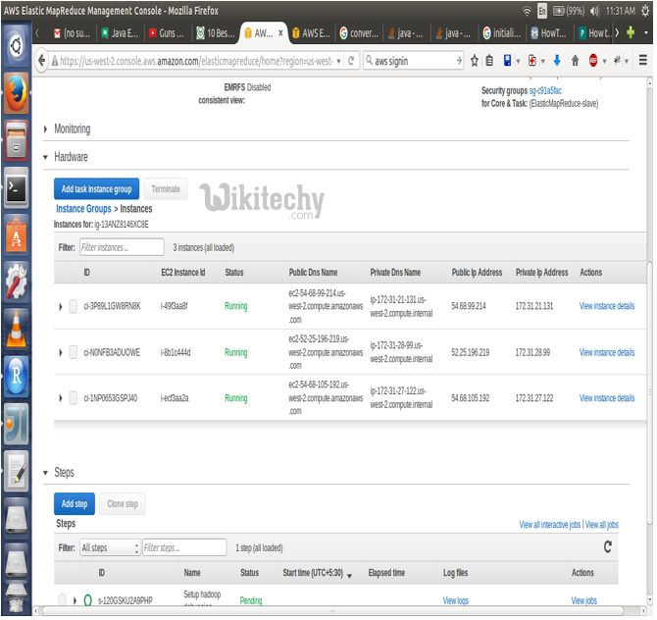Click the downloads arrow in Firefox toolbar
The width and height of the screenshot is (657, 620).
(x=556, y=61)
